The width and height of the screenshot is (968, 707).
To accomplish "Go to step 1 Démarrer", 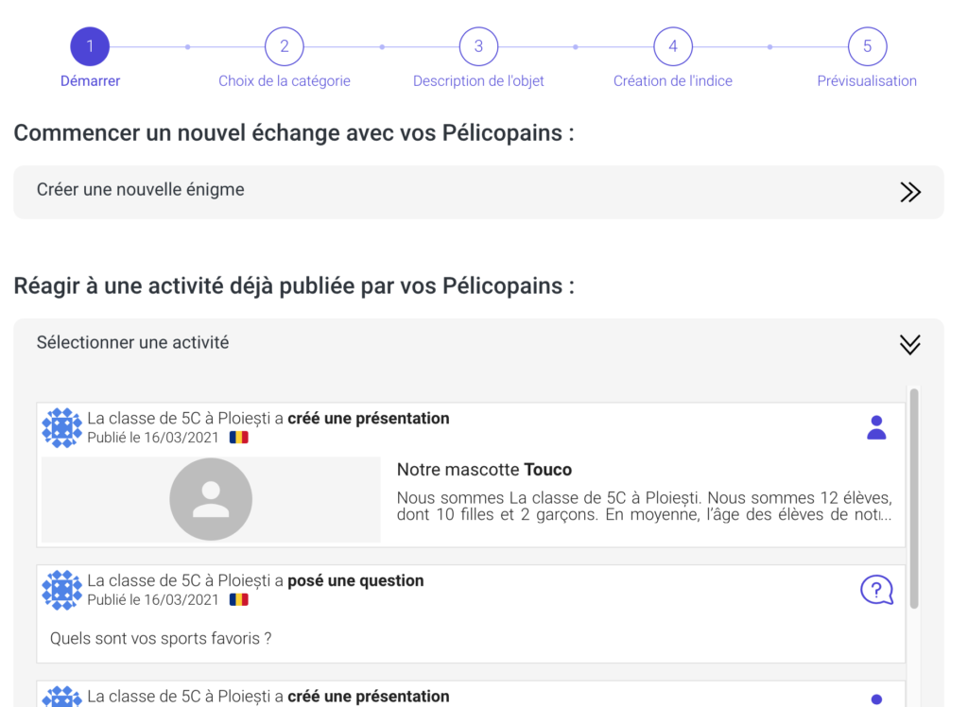I will click(90, 46).
